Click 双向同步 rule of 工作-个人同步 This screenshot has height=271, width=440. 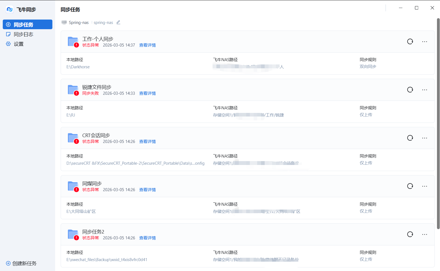(368, 67)
